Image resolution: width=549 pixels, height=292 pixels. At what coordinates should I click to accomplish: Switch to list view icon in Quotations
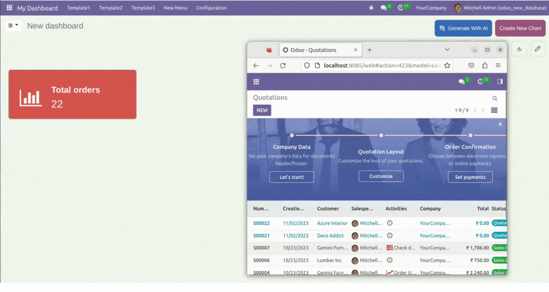click(494, 110)
